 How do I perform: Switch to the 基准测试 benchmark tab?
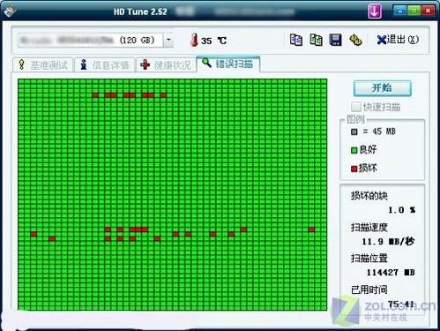tap(43, 64)
